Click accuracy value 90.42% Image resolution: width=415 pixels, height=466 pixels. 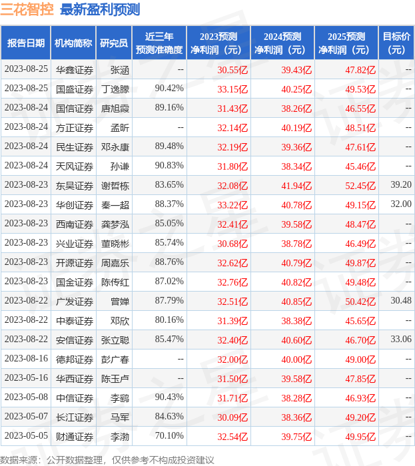point(169,89)
